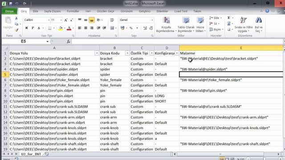
Task: Click the cell borders icon
Action: pyautogui.click(x=49, y=28)
